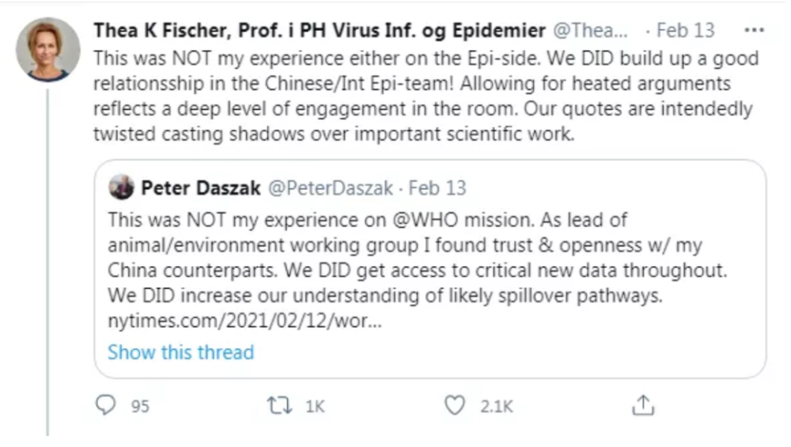Click Show this thread
Screen dimensions: 791x447
coord(180,352)
